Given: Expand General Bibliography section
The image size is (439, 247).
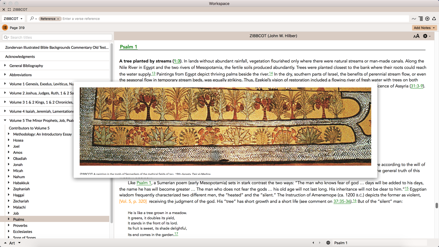Looking at the screenshot, I should (x=5, y=65).
